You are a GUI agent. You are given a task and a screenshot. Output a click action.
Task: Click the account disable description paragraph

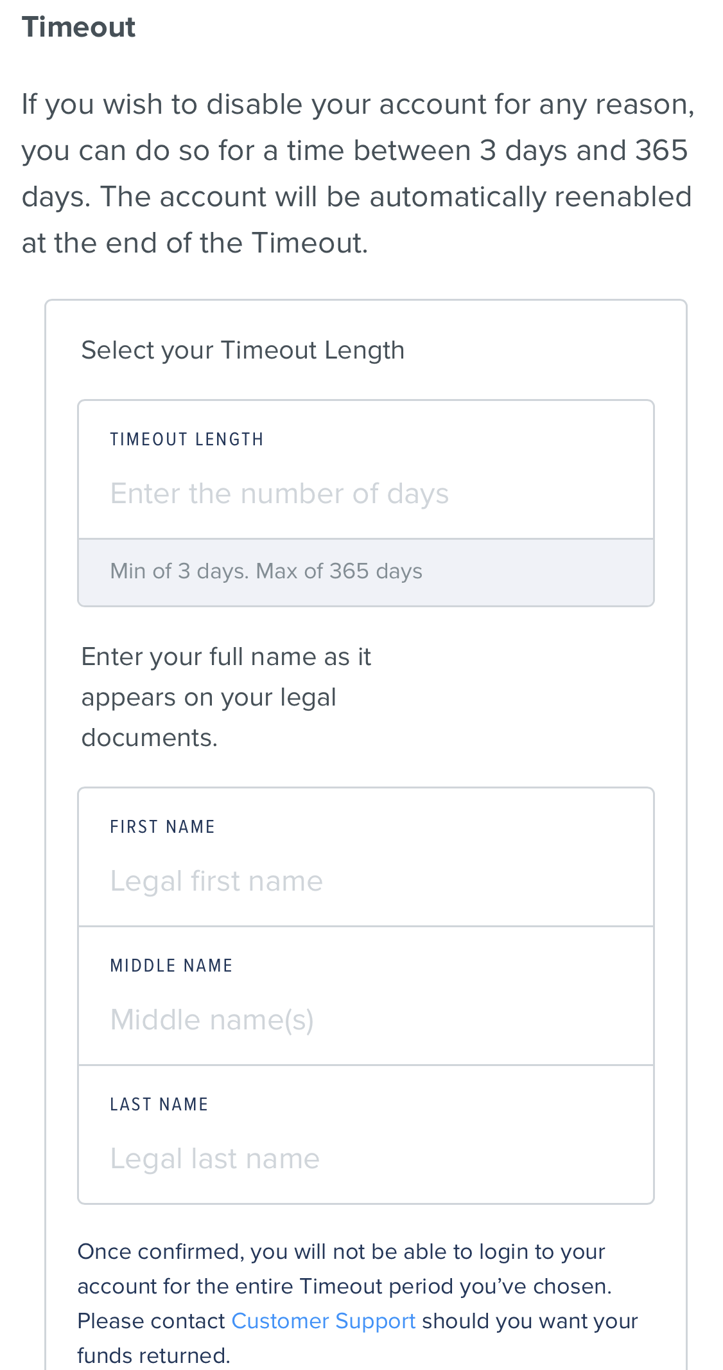[x=357, y=172]
